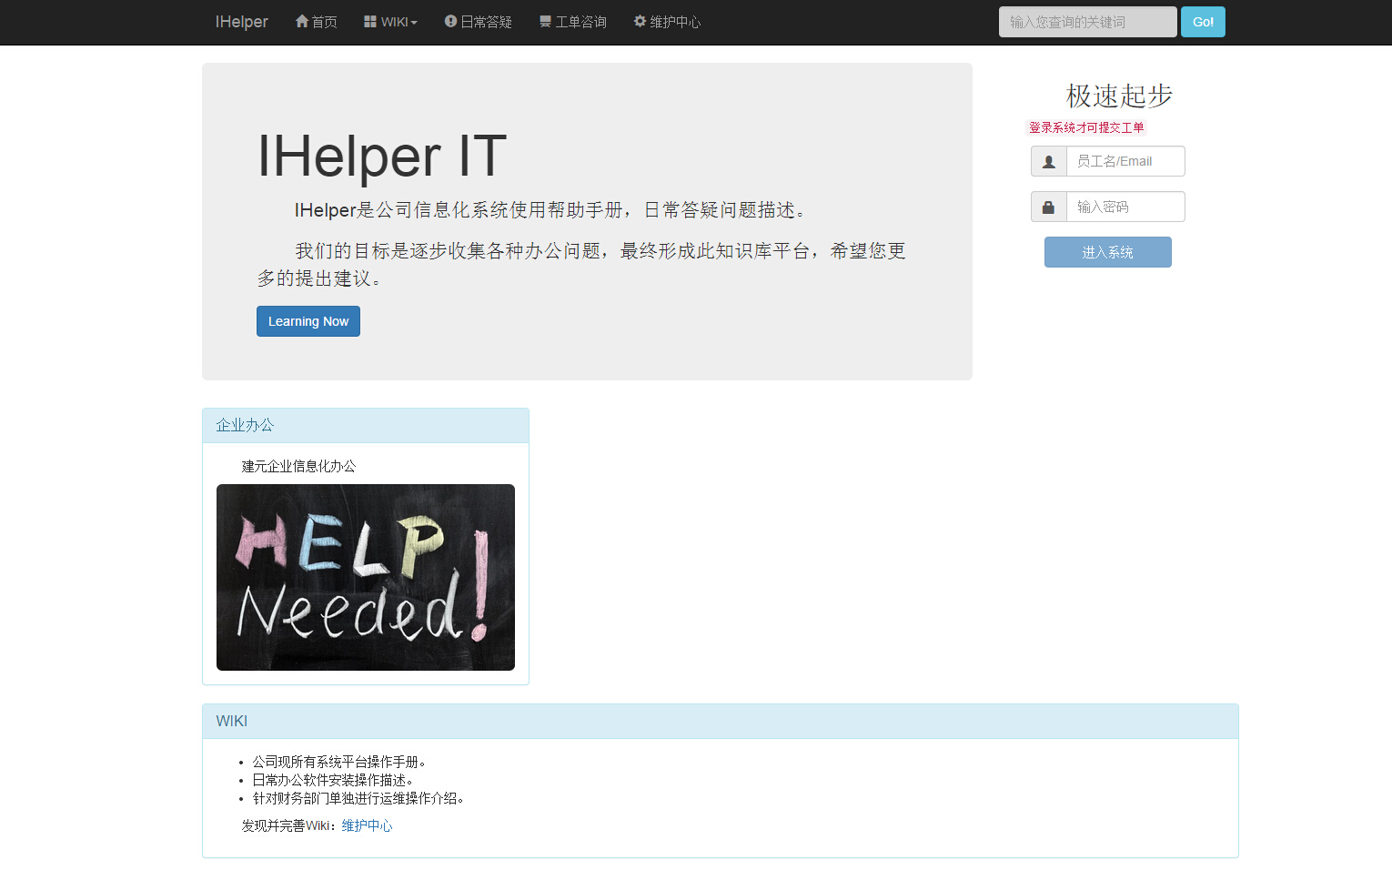Click the exclamation icon beside 日常答疑
The image size is (1392, 870).
click(450, 21)
